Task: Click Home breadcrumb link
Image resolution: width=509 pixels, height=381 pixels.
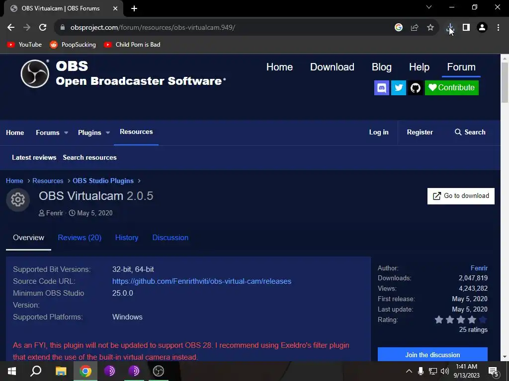Action: [14, 181]
